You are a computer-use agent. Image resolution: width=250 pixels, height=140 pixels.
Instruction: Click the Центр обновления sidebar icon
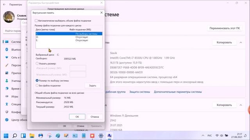7,120
